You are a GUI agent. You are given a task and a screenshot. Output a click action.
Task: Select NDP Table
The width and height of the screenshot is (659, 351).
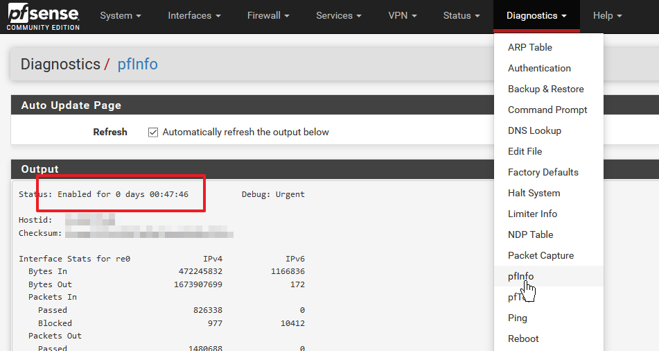pyautogui.click(x=548, y=235)
